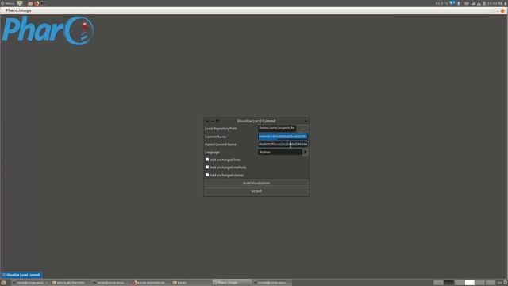This screenshot has height=286, width=508.
Task: Click the show desktop icon in top panel
Action: coord(20,3)
